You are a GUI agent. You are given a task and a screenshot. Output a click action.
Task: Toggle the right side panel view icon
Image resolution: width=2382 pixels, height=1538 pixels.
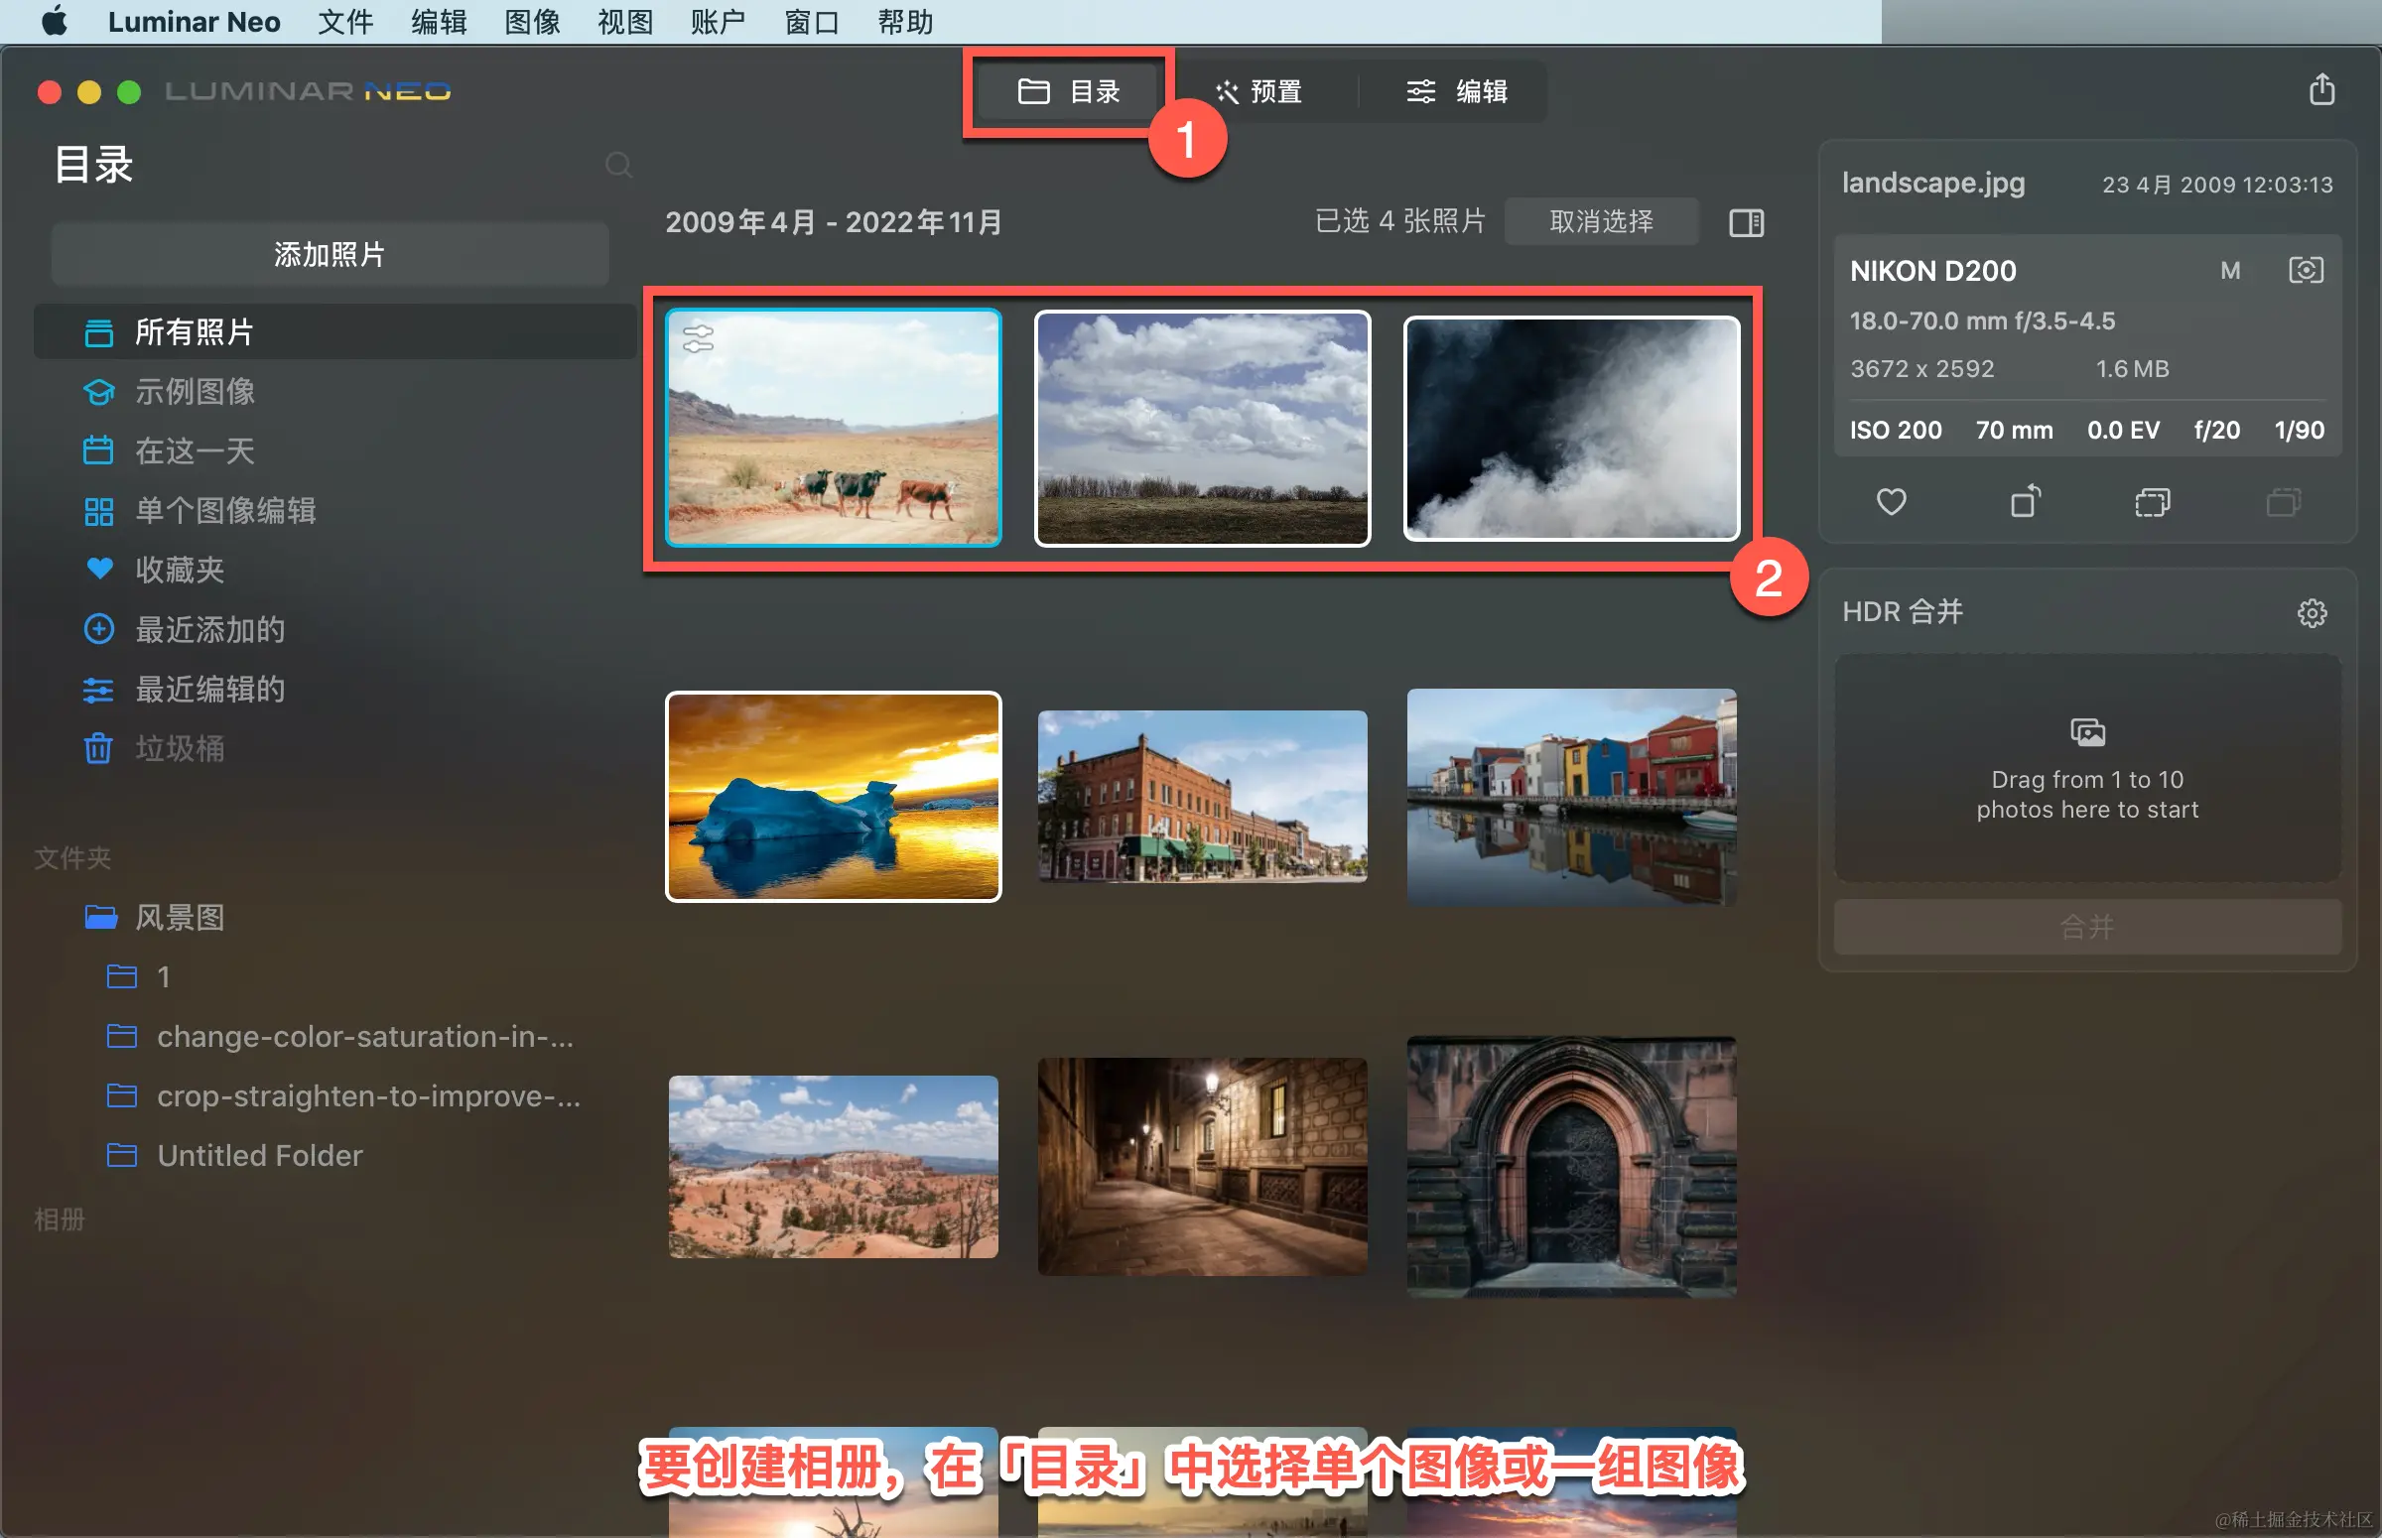(x=1746, y=221)
